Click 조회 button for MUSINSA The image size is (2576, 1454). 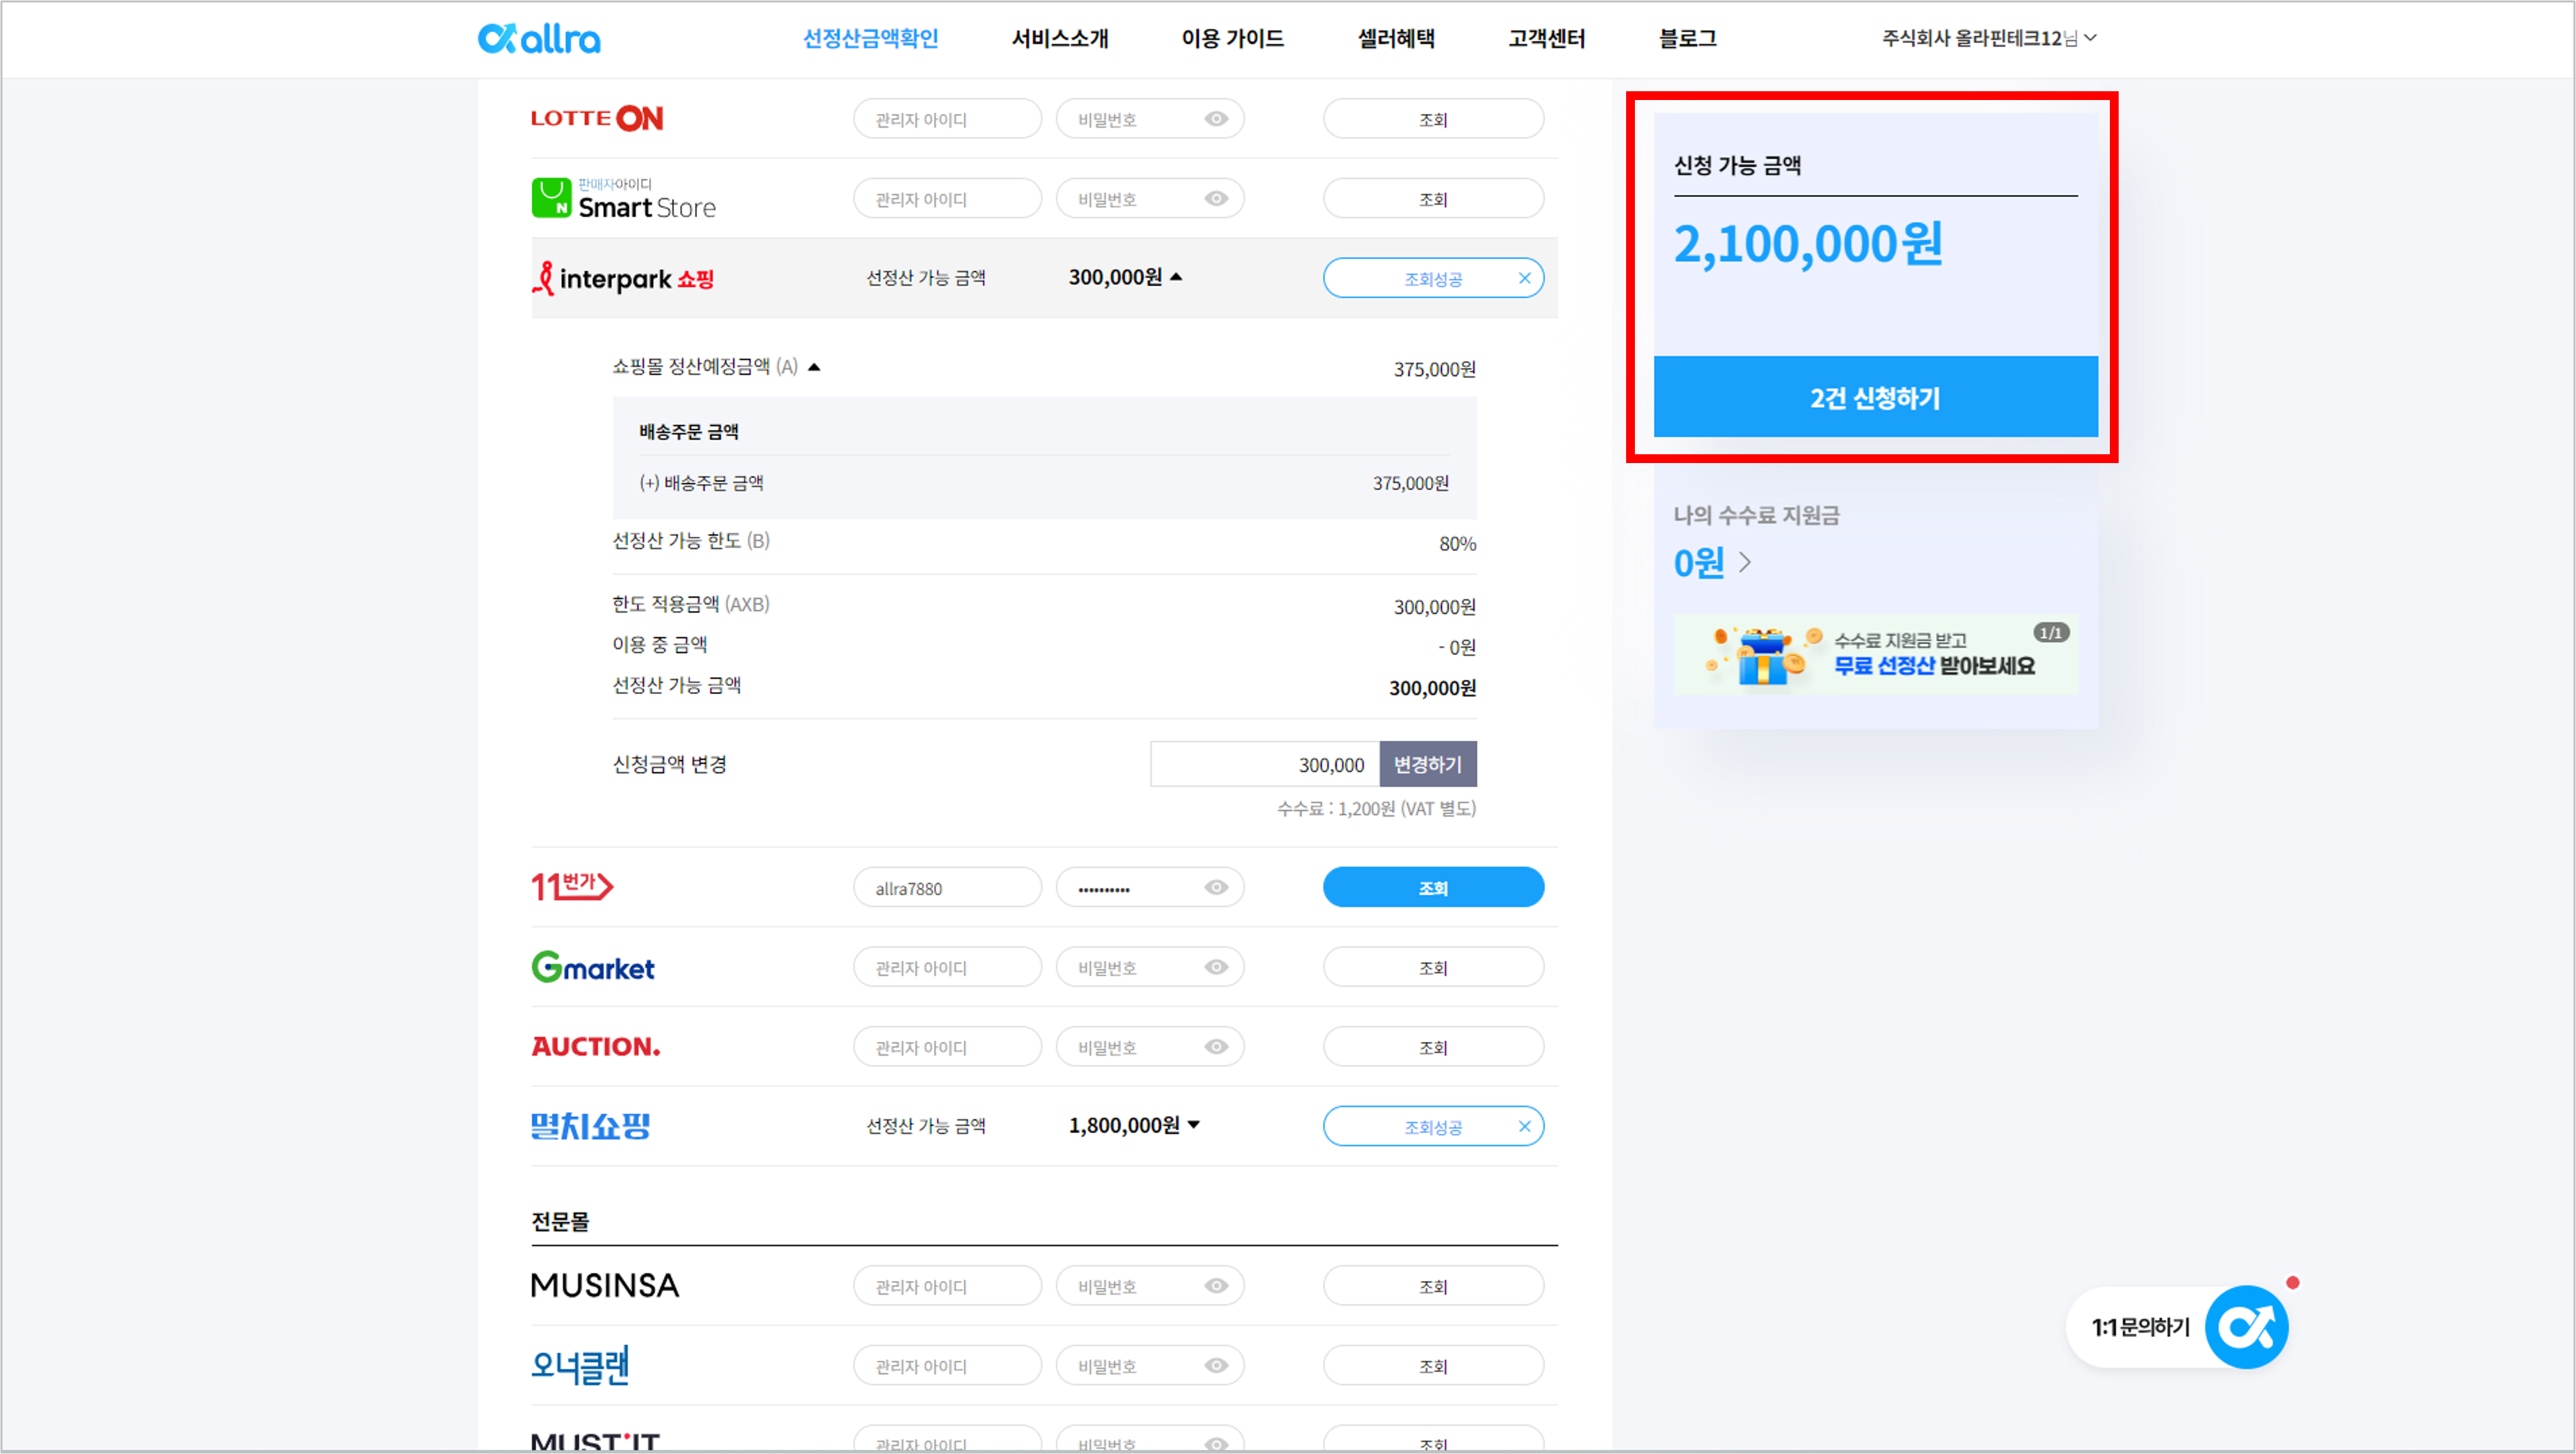(1433, 1287)
